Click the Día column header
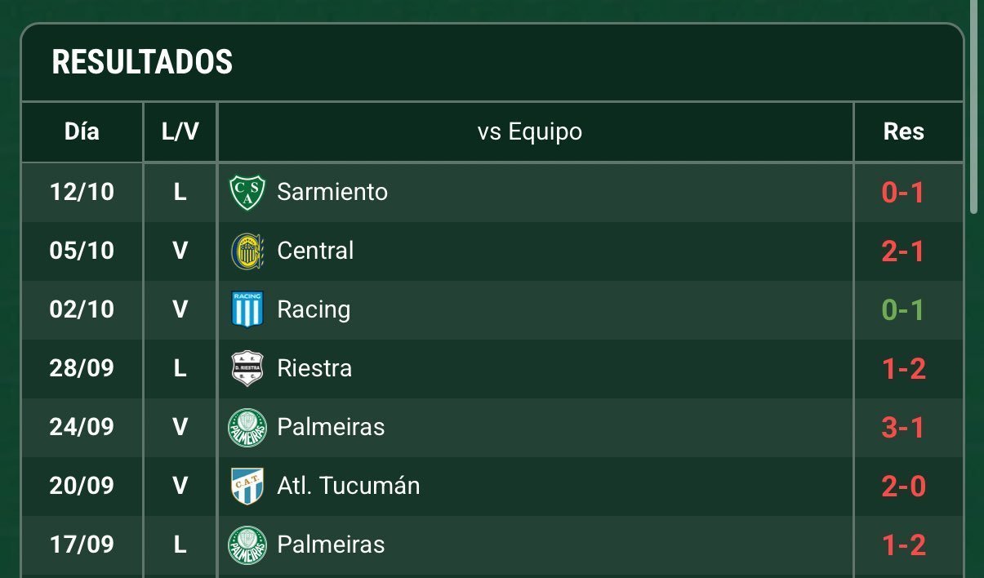This screenshot has height=578, width=984. coord(82,131)
